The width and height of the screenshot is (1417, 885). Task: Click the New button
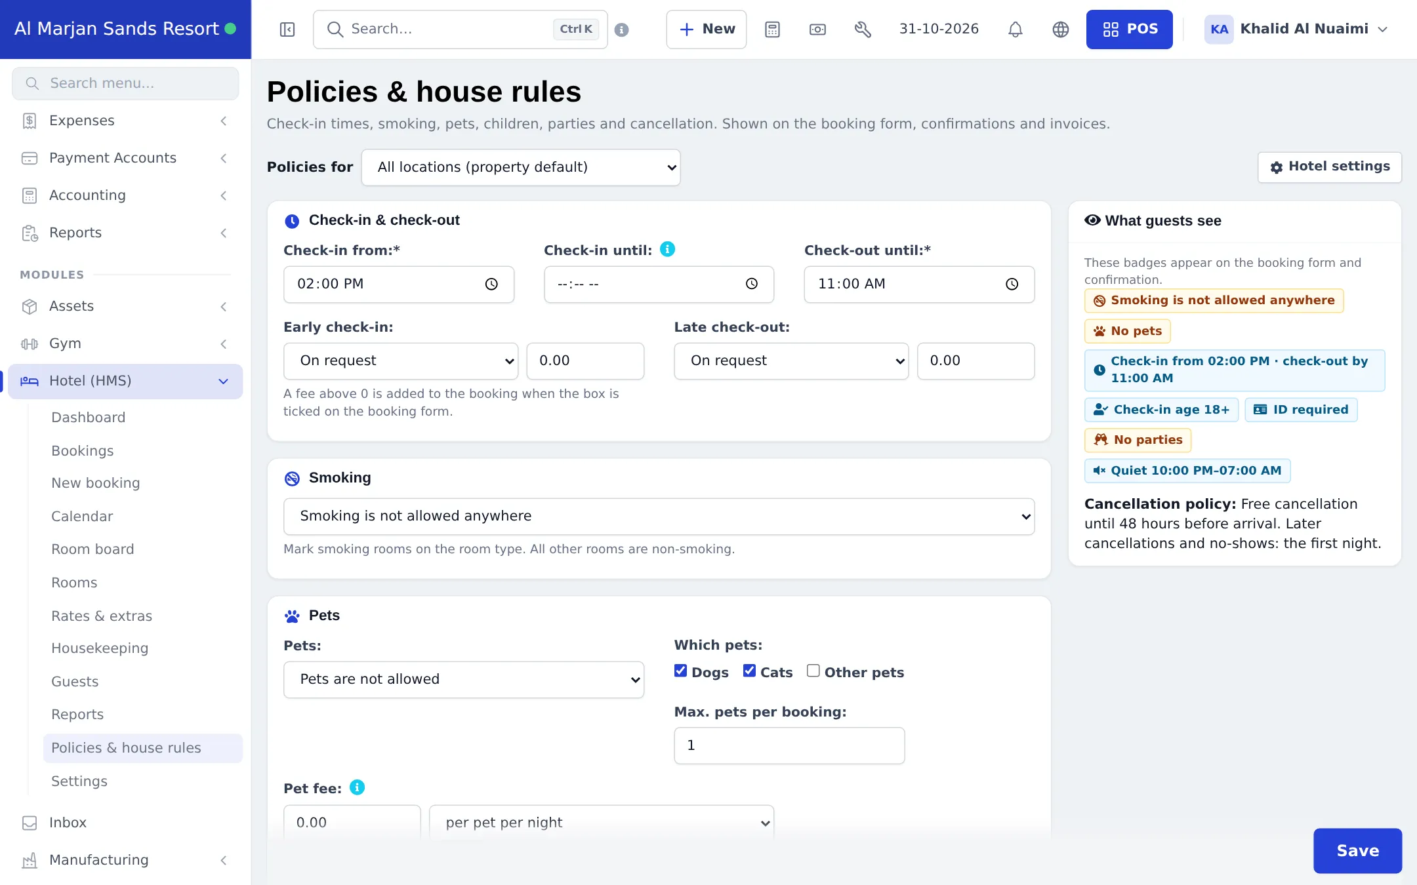click(707, 29)
